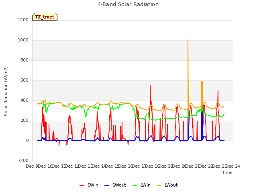
Task: Click the Dec 9 x-axis tick label
Action: tap(33, 166)
